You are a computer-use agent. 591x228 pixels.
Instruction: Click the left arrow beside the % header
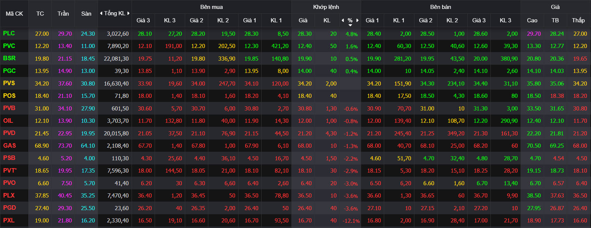point(343,20)
